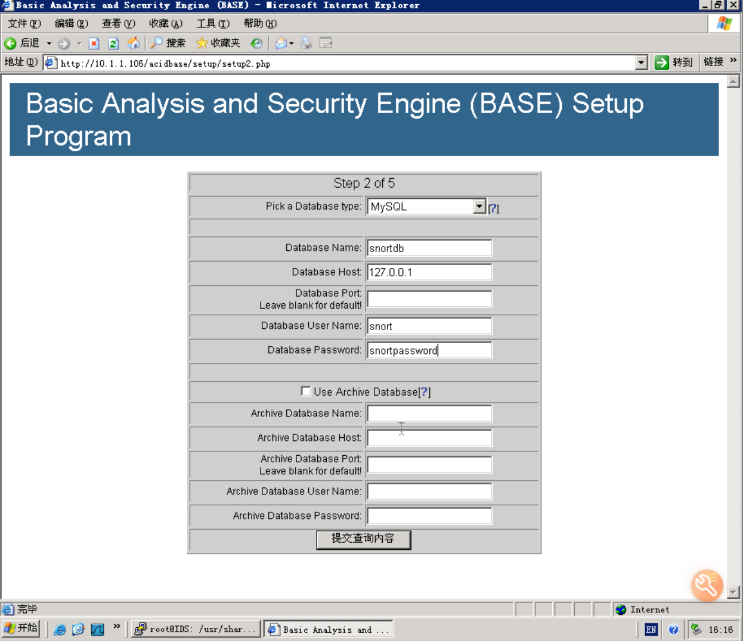The image size is (743, 641).
Task: Click the Database Password field
Action: [x=429, y=350]
